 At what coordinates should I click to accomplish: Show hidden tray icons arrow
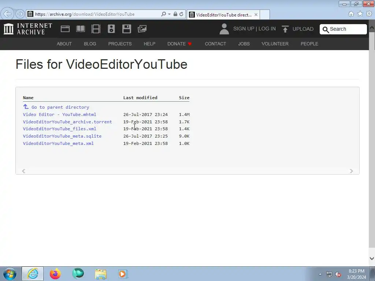[x=320, y=274]
